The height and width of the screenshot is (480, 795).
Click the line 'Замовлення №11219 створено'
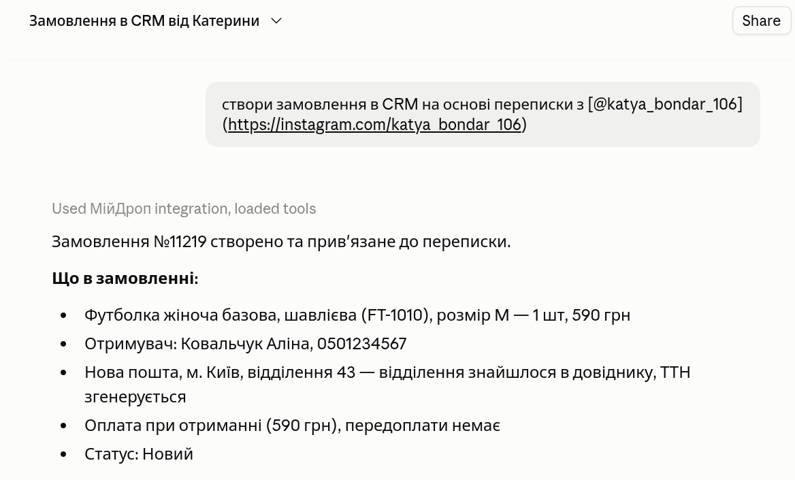pos(281,242)
